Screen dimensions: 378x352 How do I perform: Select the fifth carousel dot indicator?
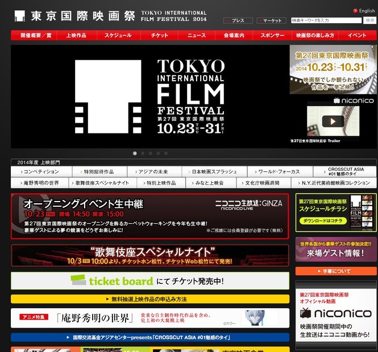166,153
